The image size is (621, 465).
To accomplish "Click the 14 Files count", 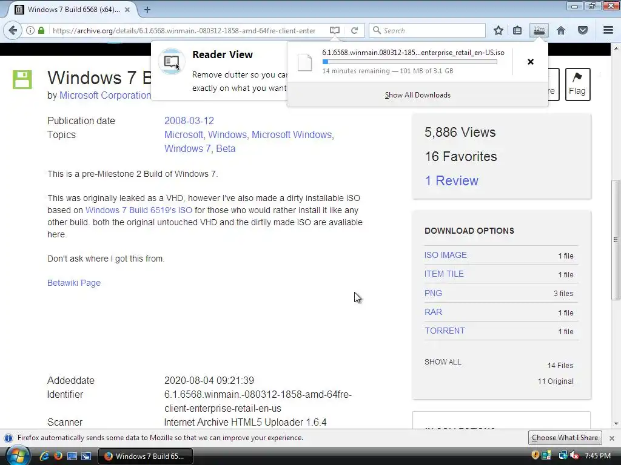I will (x=560, y=365).
